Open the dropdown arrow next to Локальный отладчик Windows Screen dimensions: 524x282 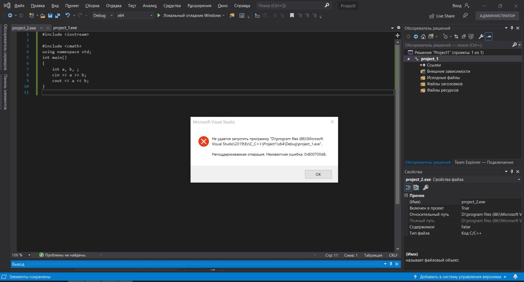tap(224, 16)
